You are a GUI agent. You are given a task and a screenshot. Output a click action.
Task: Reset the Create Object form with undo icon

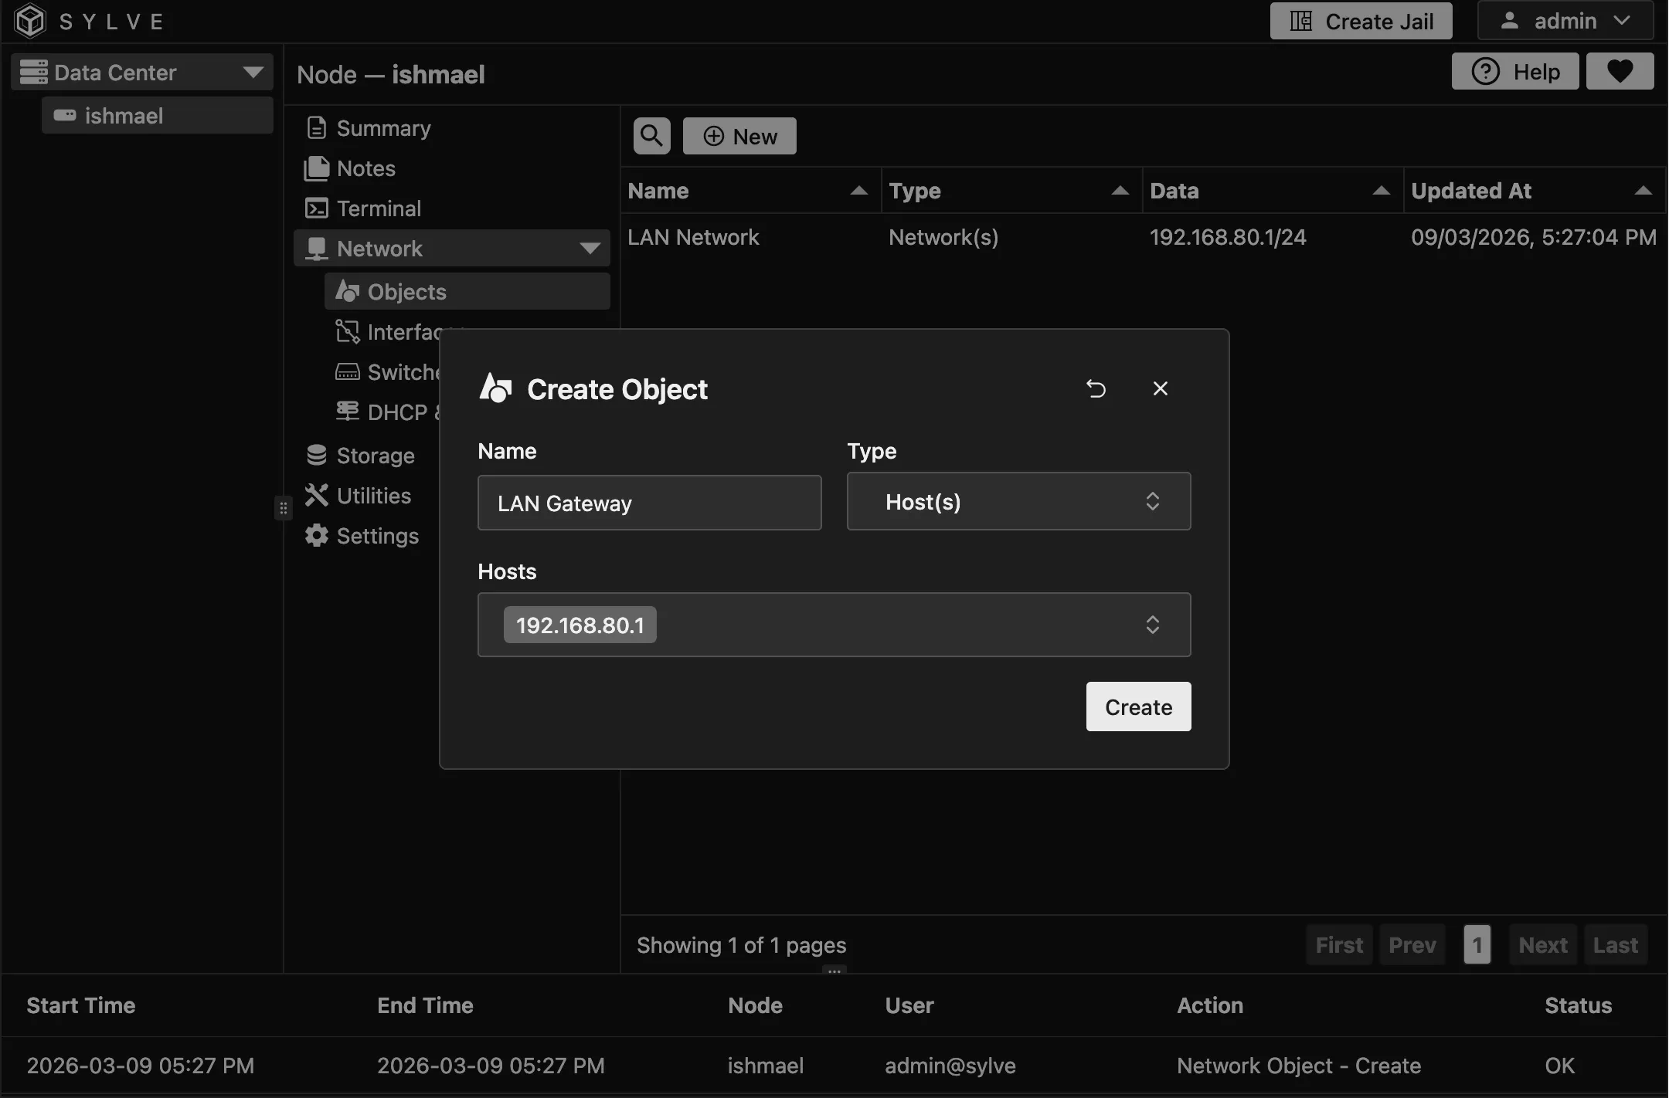click(1096, 388)
